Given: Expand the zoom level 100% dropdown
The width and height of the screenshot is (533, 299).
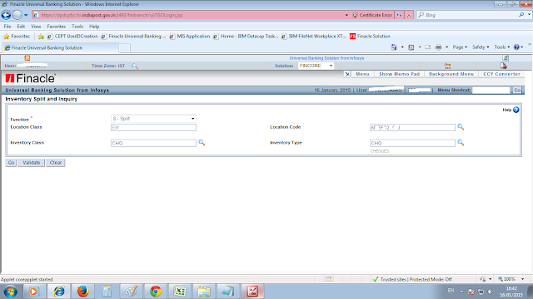Looking at the screenshot, I should coord(522,279).
